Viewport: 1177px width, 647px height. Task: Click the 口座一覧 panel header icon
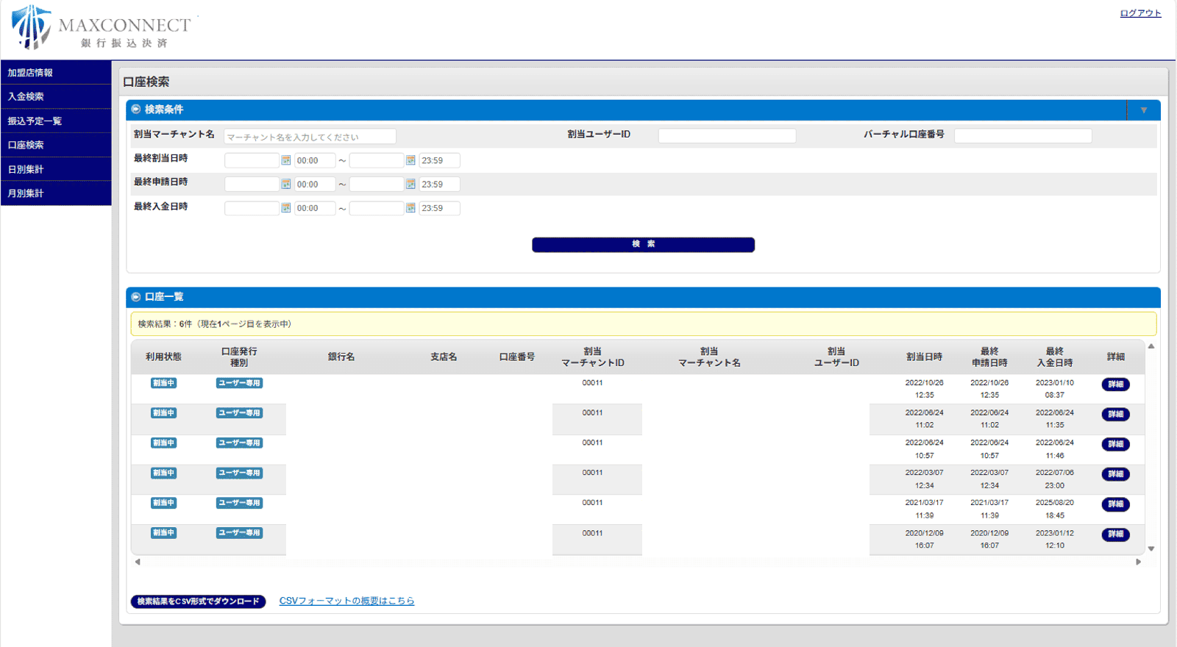[136, 297]
